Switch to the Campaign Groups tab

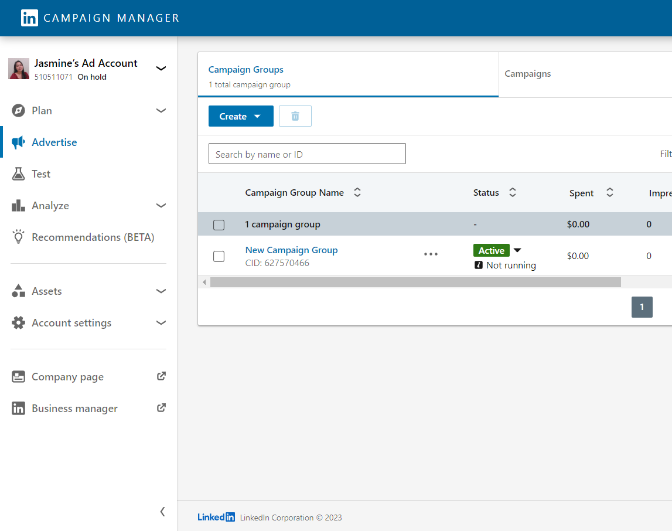pos(348,75)
